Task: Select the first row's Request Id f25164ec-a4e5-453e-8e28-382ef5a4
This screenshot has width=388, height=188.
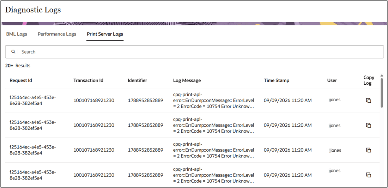Action: click(33, 101)
